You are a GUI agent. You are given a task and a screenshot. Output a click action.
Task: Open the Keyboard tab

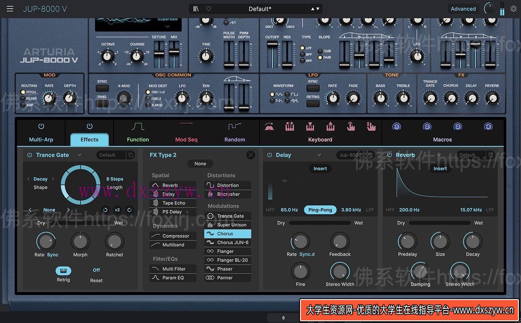[x=320, y=140]
